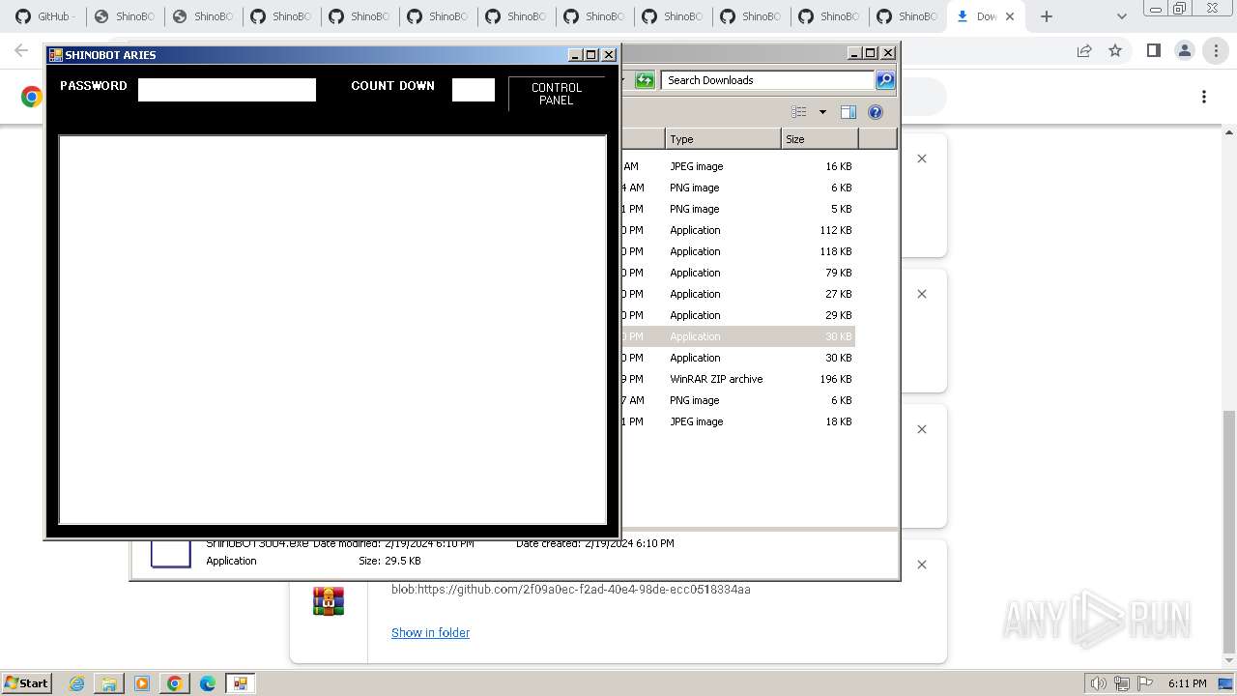Click the large white output area in ShinoBOT
1237x696 pixels.
pyautogui.click(x=332, y=330)
